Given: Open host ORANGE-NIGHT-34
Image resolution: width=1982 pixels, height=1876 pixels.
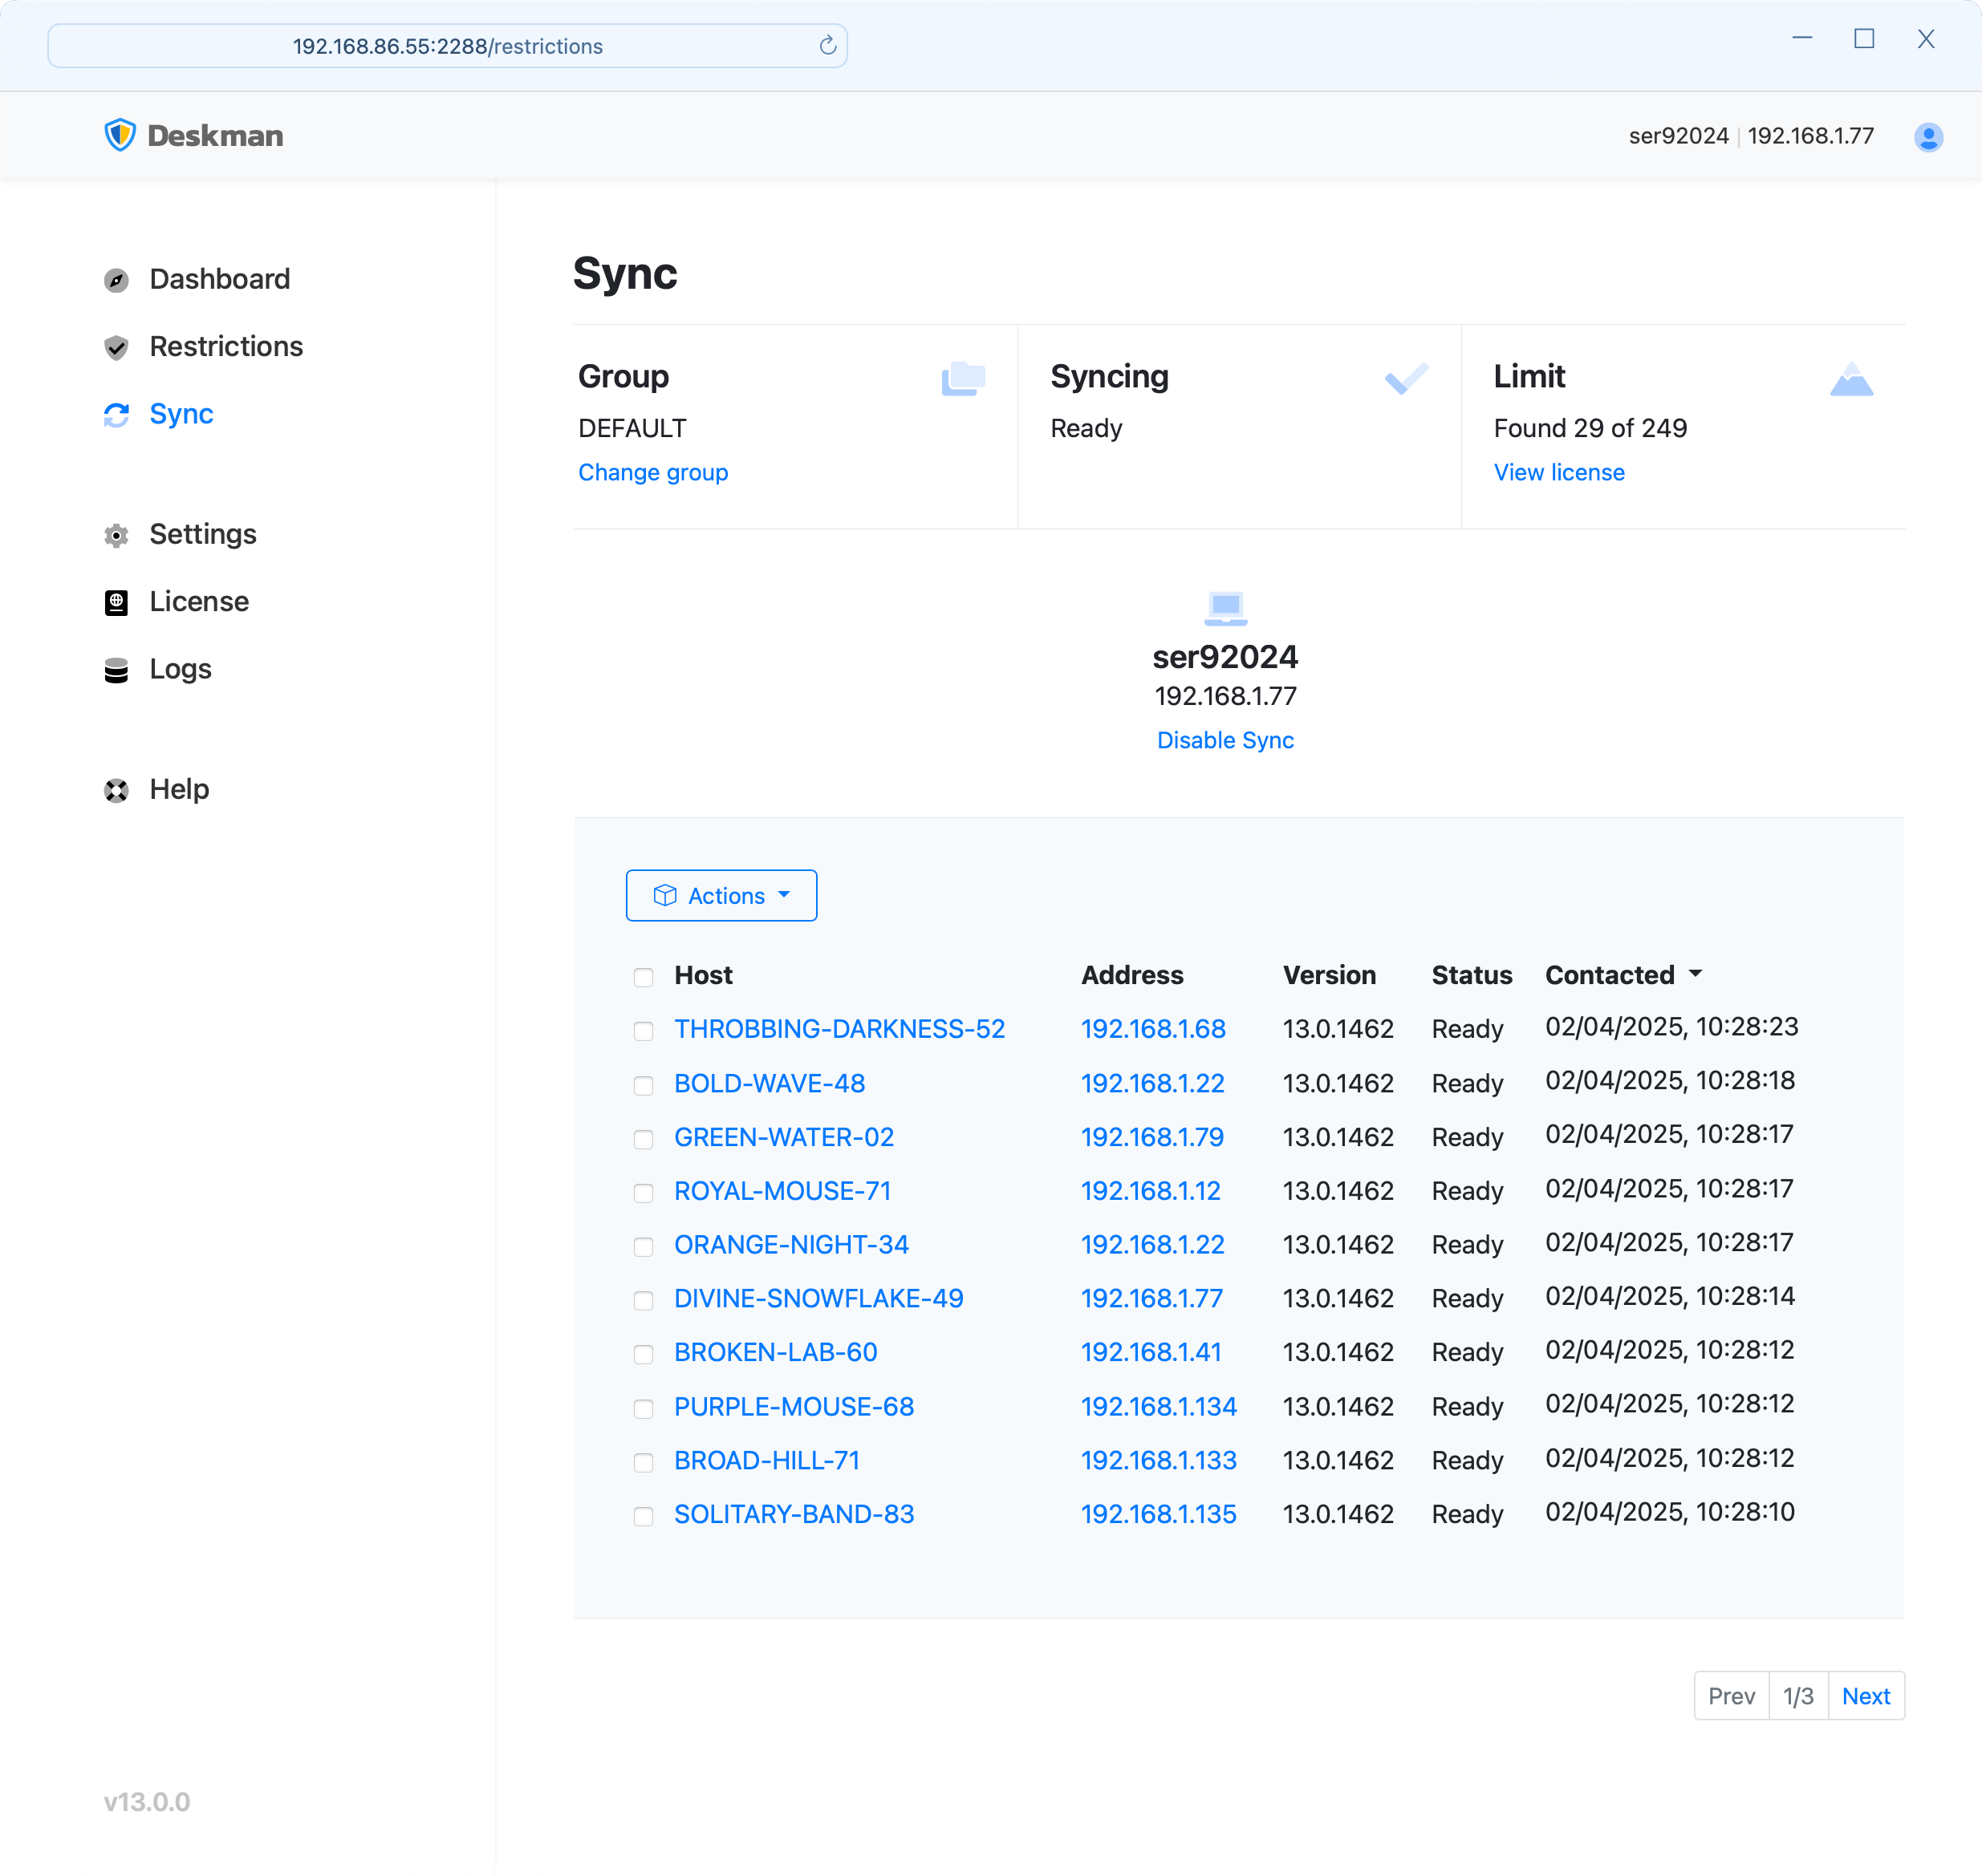Looking at the screenshot, I should 790,1244.
